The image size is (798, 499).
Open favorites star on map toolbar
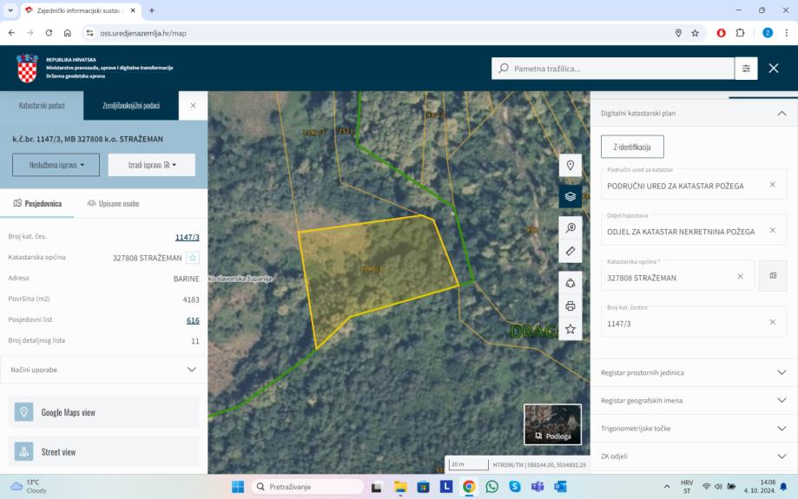pyautogui.click(x=570, y=329)
